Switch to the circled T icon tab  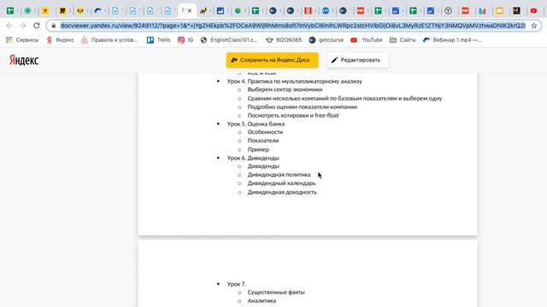(x=448, y=11)
